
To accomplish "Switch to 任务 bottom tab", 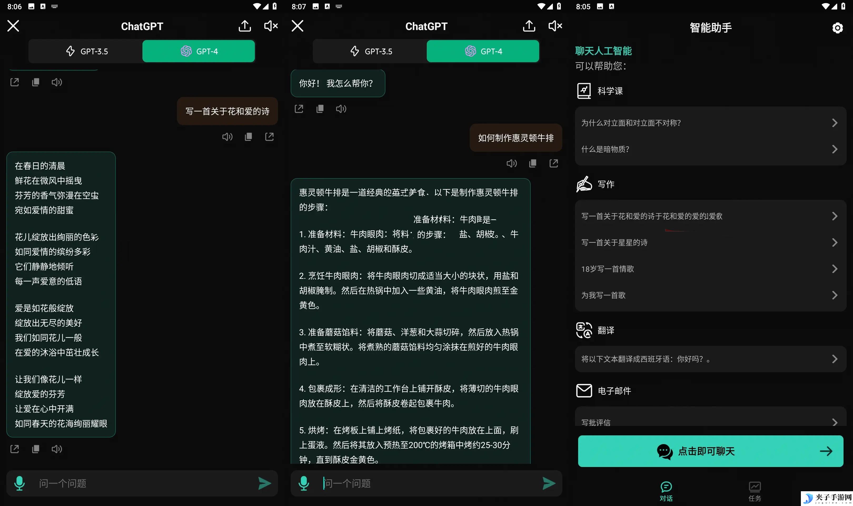I will [755, 491].
